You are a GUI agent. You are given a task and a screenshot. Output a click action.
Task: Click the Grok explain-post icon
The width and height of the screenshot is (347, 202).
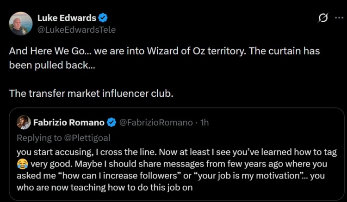[x=323, y=18]
